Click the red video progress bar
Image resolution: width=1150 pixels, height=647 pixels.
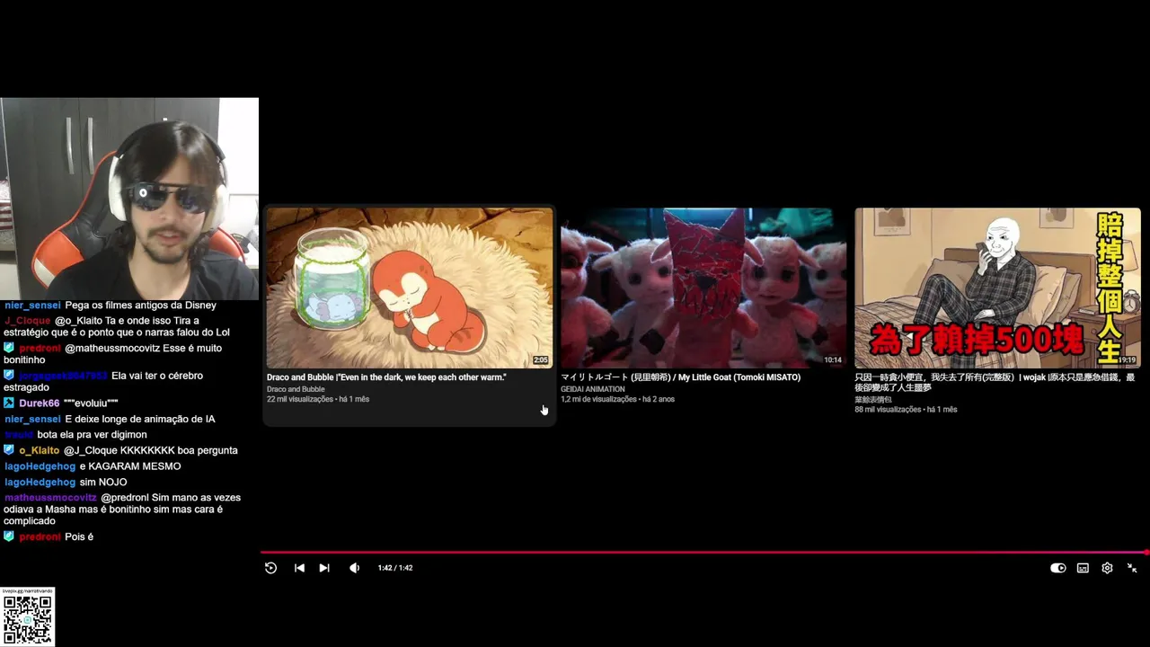click(x=704, y=553)
